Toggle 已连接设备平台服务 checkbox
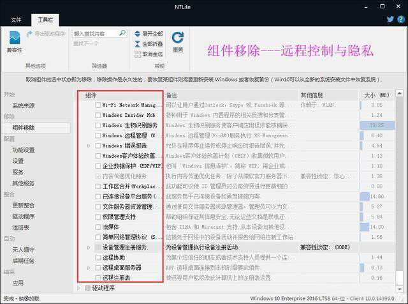This screenshot has width=408, height=304. point(98,197)
